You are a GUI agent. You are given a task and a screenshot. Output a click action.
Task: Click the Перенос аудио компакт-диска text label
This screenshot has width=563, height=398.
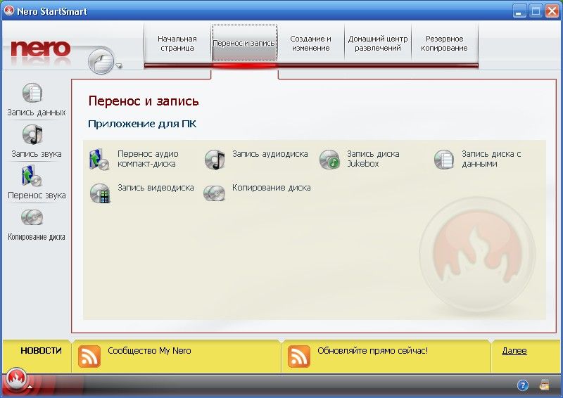(x=148, y=159)
